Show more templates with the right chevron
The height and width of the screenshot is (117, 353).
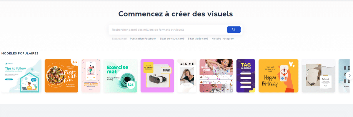pos(349,75)
